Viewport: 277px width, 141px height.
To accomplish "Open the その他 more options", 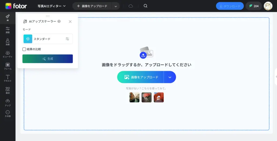I will tap(8, 114).
